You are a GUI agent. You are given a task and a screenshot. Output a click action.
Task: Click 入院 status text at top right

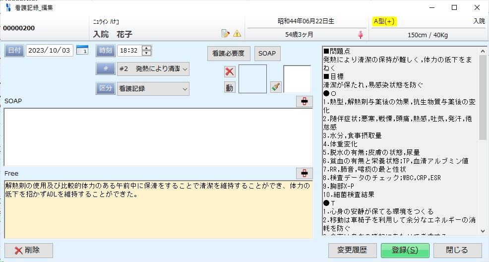tap(479, 21)
